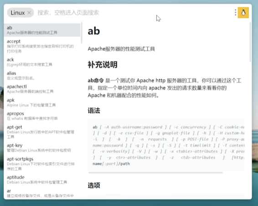Image resolution: width=258 pixels, height=206 pixels.
Task: Click the 语法 heading
Action: 94,111
